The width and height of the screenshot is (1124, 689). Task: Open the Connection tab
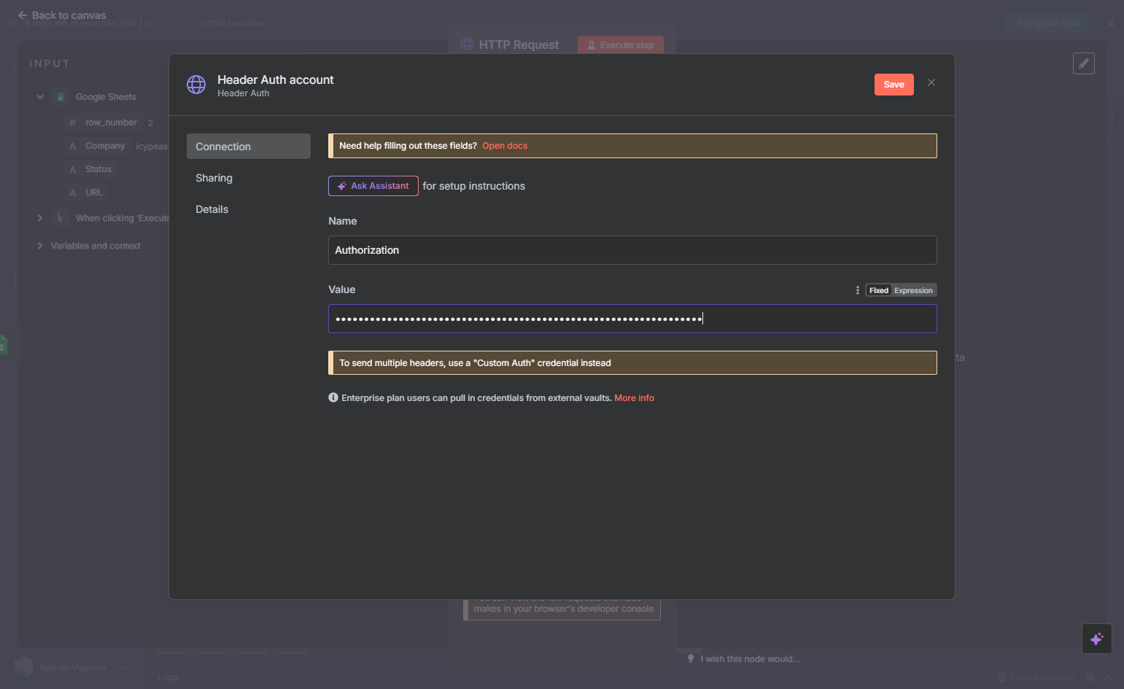pyautogui.click(x=249, y=147)
